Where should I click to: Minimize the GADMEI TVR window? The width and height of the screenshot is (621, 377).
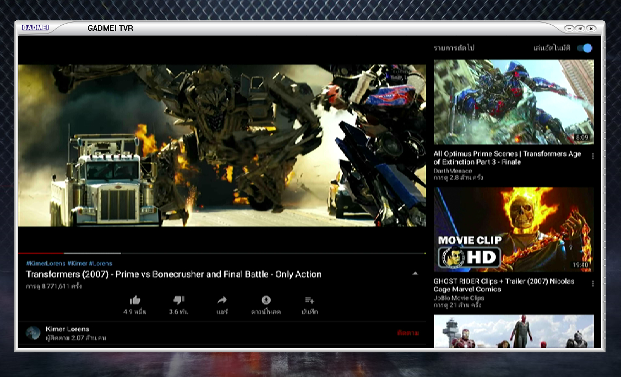569,29
